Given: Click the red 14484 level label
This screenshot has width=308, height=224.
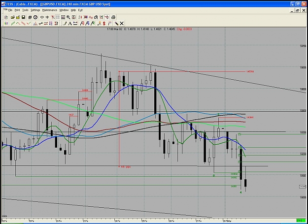Looking at the screenshot, I should pyautogui.click(x=85, y=91).
